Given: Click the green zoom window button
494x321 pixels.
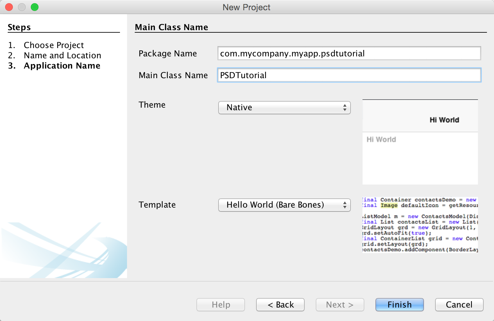Looking at the screenshot, I should tap(35, 7).
